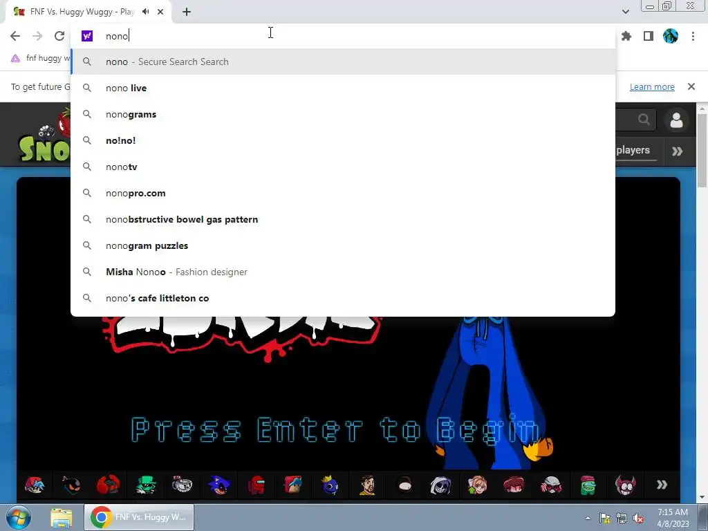The height and width of the screenshot is (531, 708).
Task: Open the clock showing 7:15 AM
Action: [x=673, y=518]
